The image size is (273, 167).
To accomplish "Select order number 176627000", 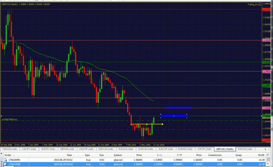I will 14,164.
